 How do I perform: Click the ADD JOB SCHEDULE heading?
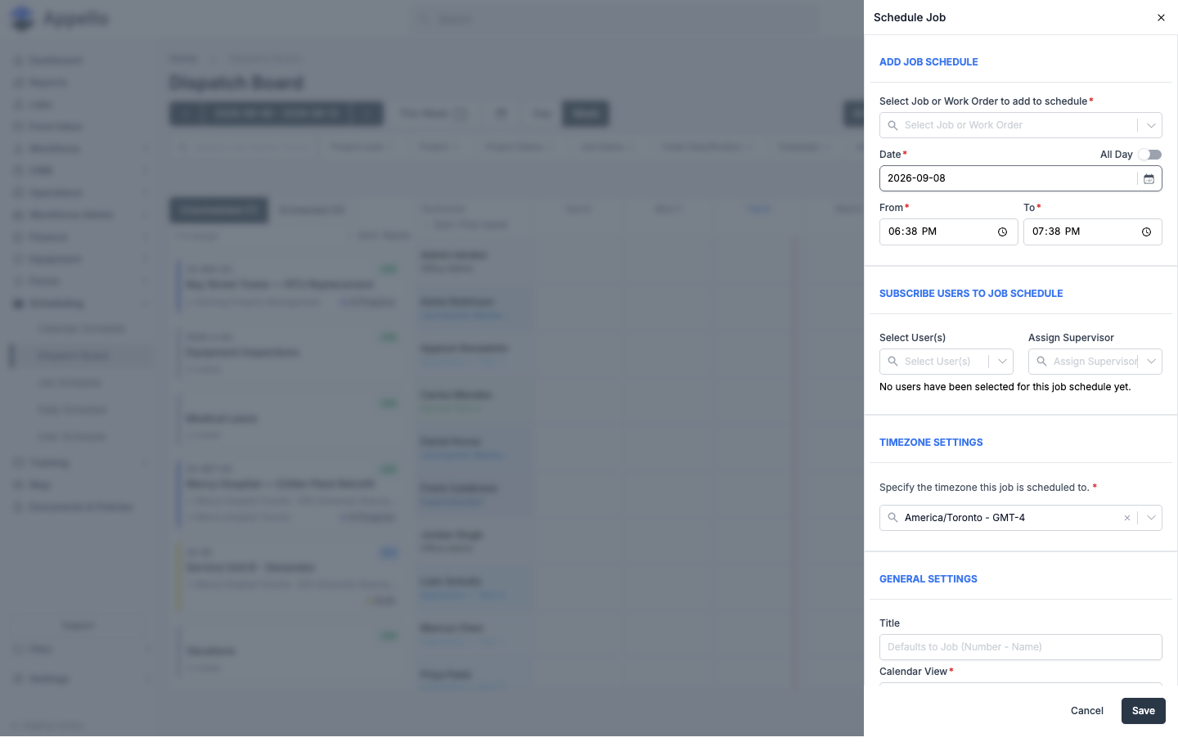928,62
